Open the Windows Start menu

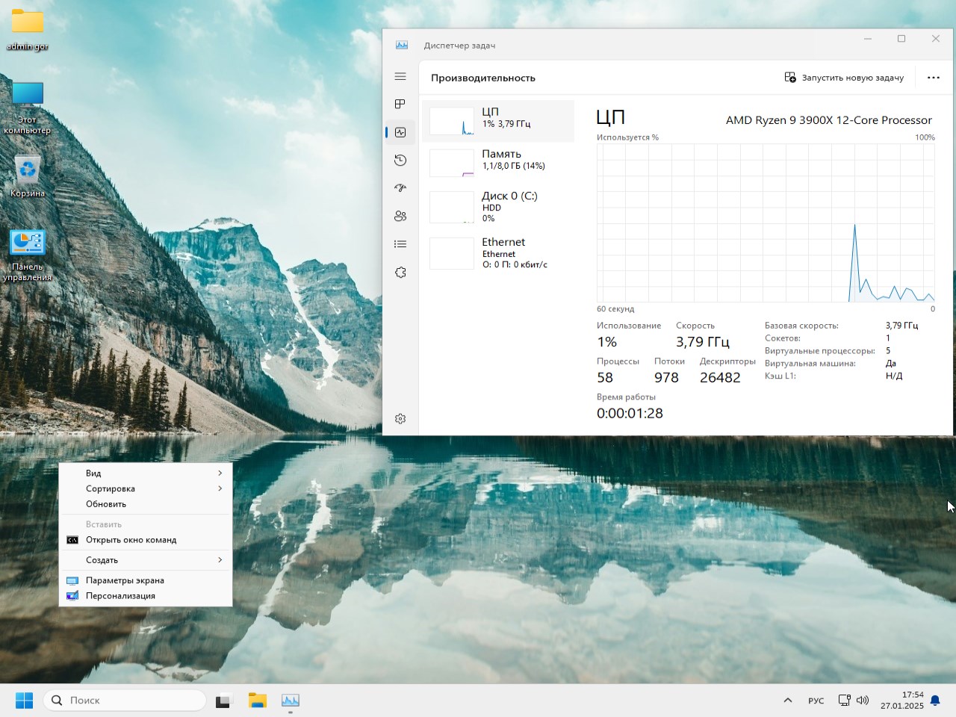pyautogui.click(x=25, y=701)
